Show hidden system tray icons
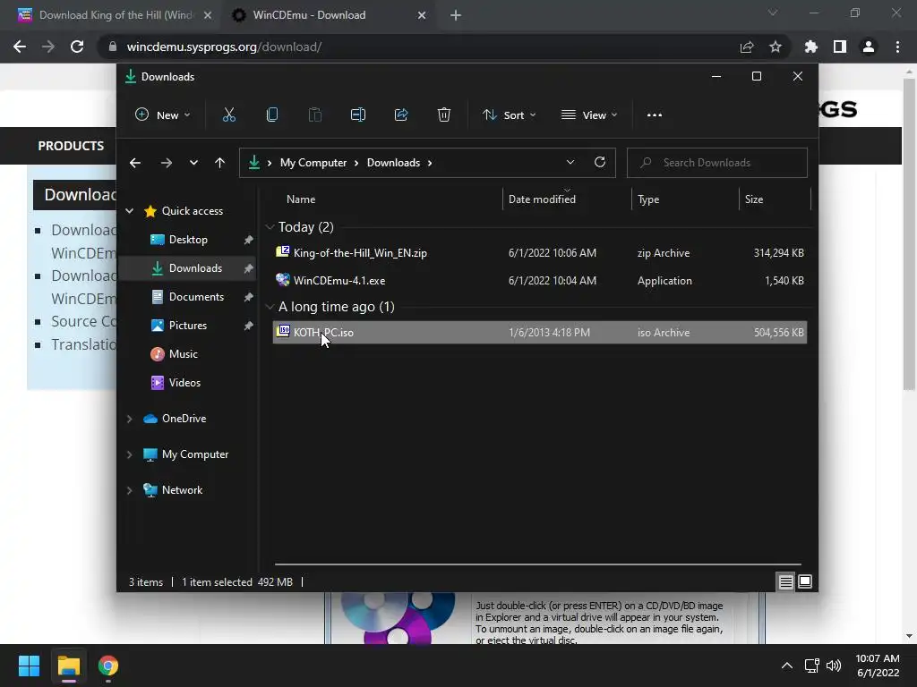Image resolution: width=917 pixels, height=687 pixels. point(787,666)
